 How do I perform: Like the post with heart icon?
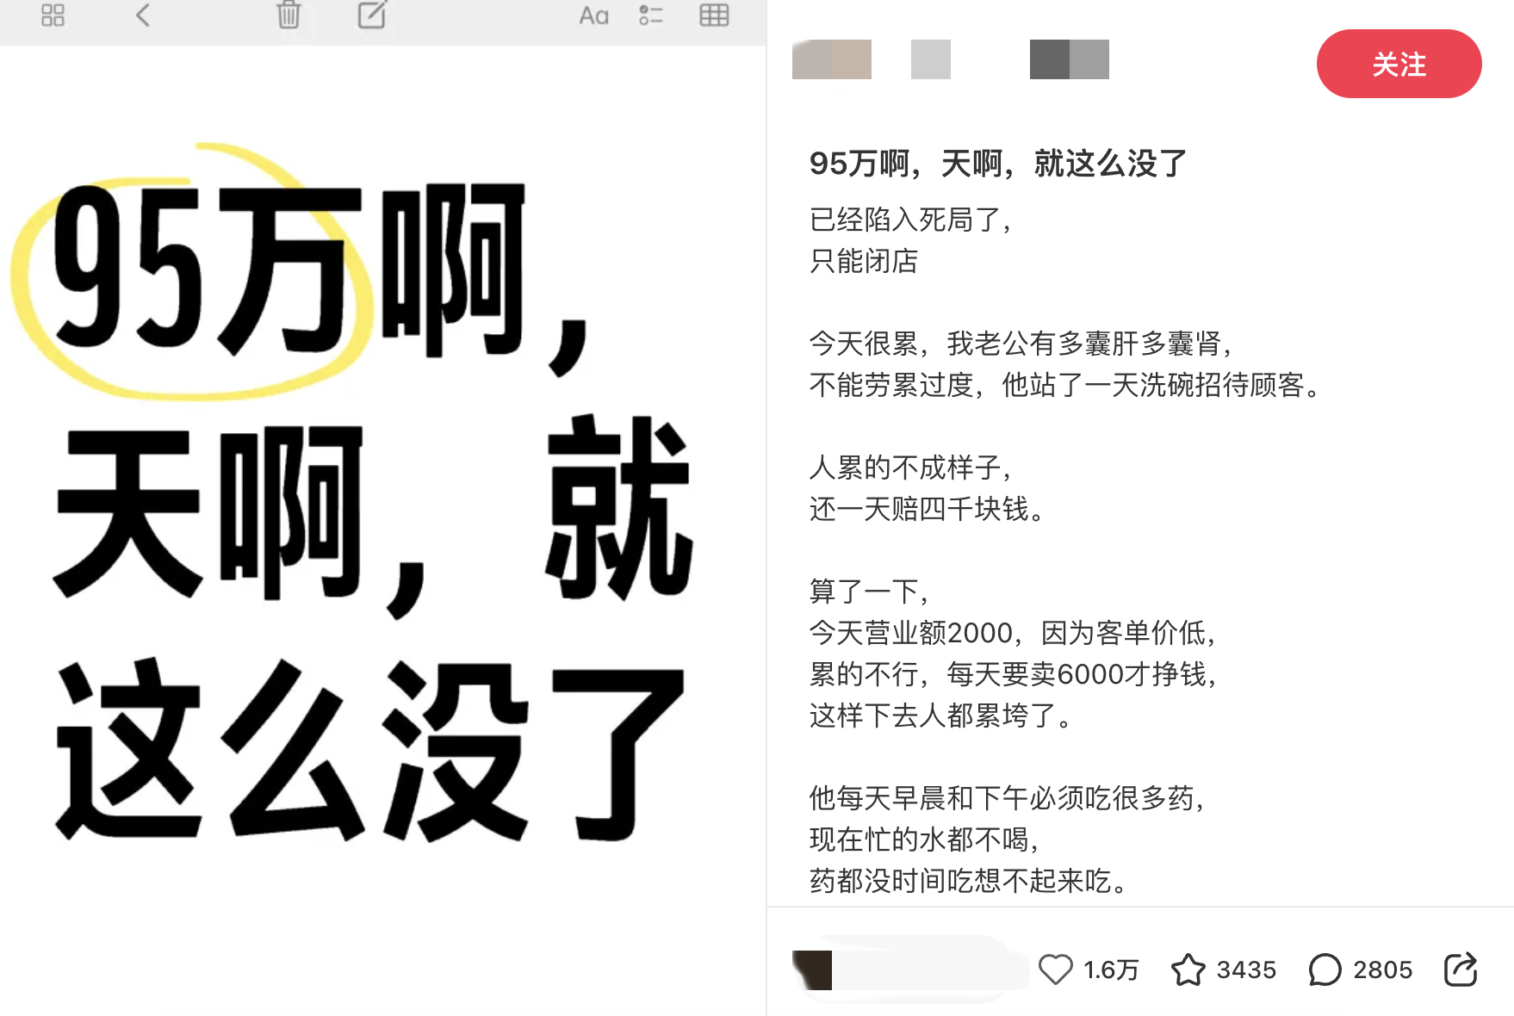[x=1055, y=970]
